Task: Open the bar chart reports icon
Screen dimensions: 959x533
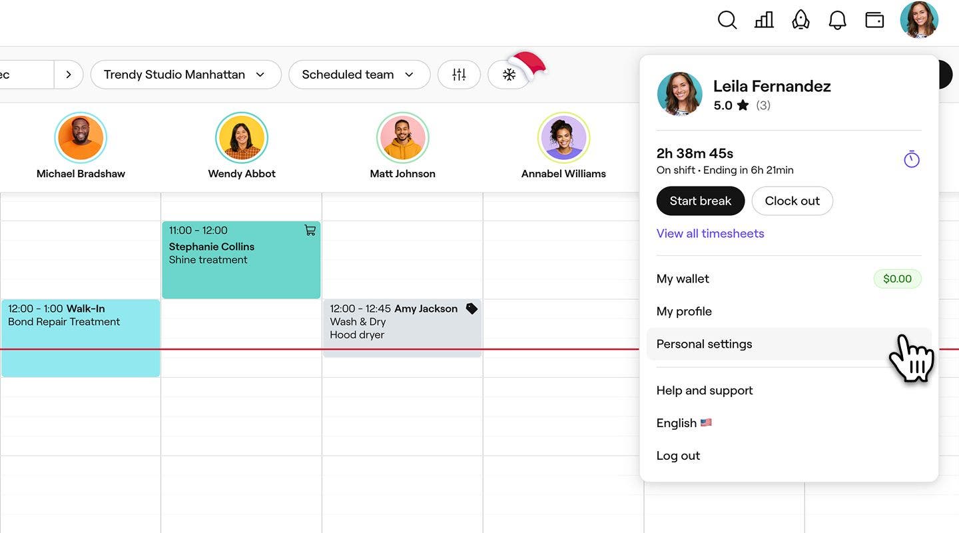Action: pos(764,20)
